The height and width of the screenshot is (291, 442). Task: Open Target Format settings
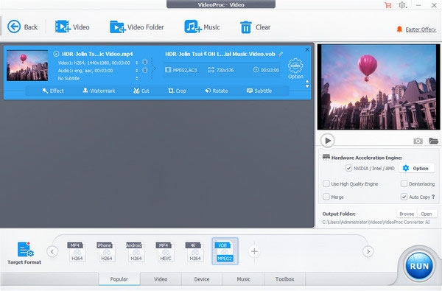point(24,253)
